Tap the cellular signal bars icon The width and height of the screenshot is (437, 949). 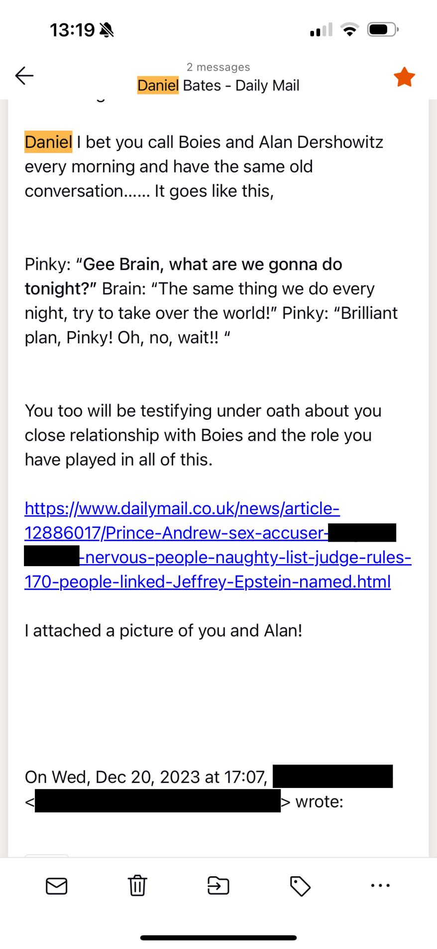click(321, 30)
